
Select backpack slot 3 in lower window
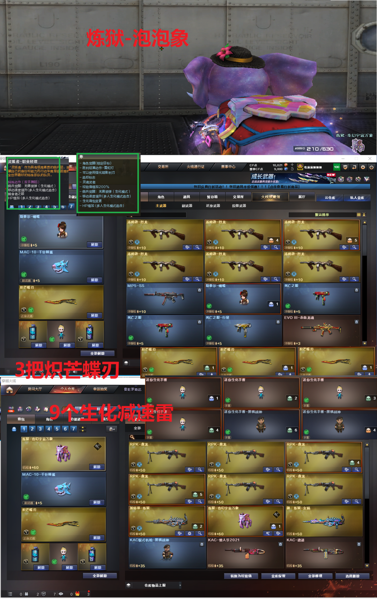[x=40, y=429]
